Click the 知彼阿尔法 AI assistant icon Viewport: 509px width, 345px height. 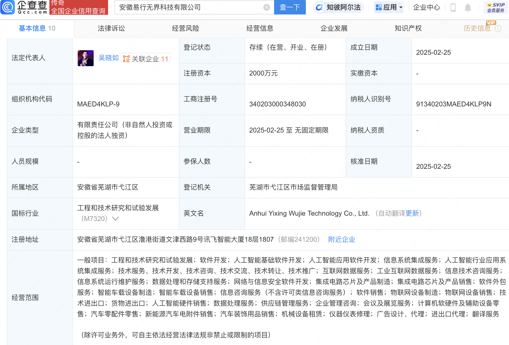tap(319, 7)
